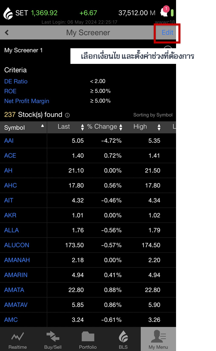Select the AMATA stock symbol
Image resolution: width=216 pixels, height=351 pixels.
click(x=14, y=290)
